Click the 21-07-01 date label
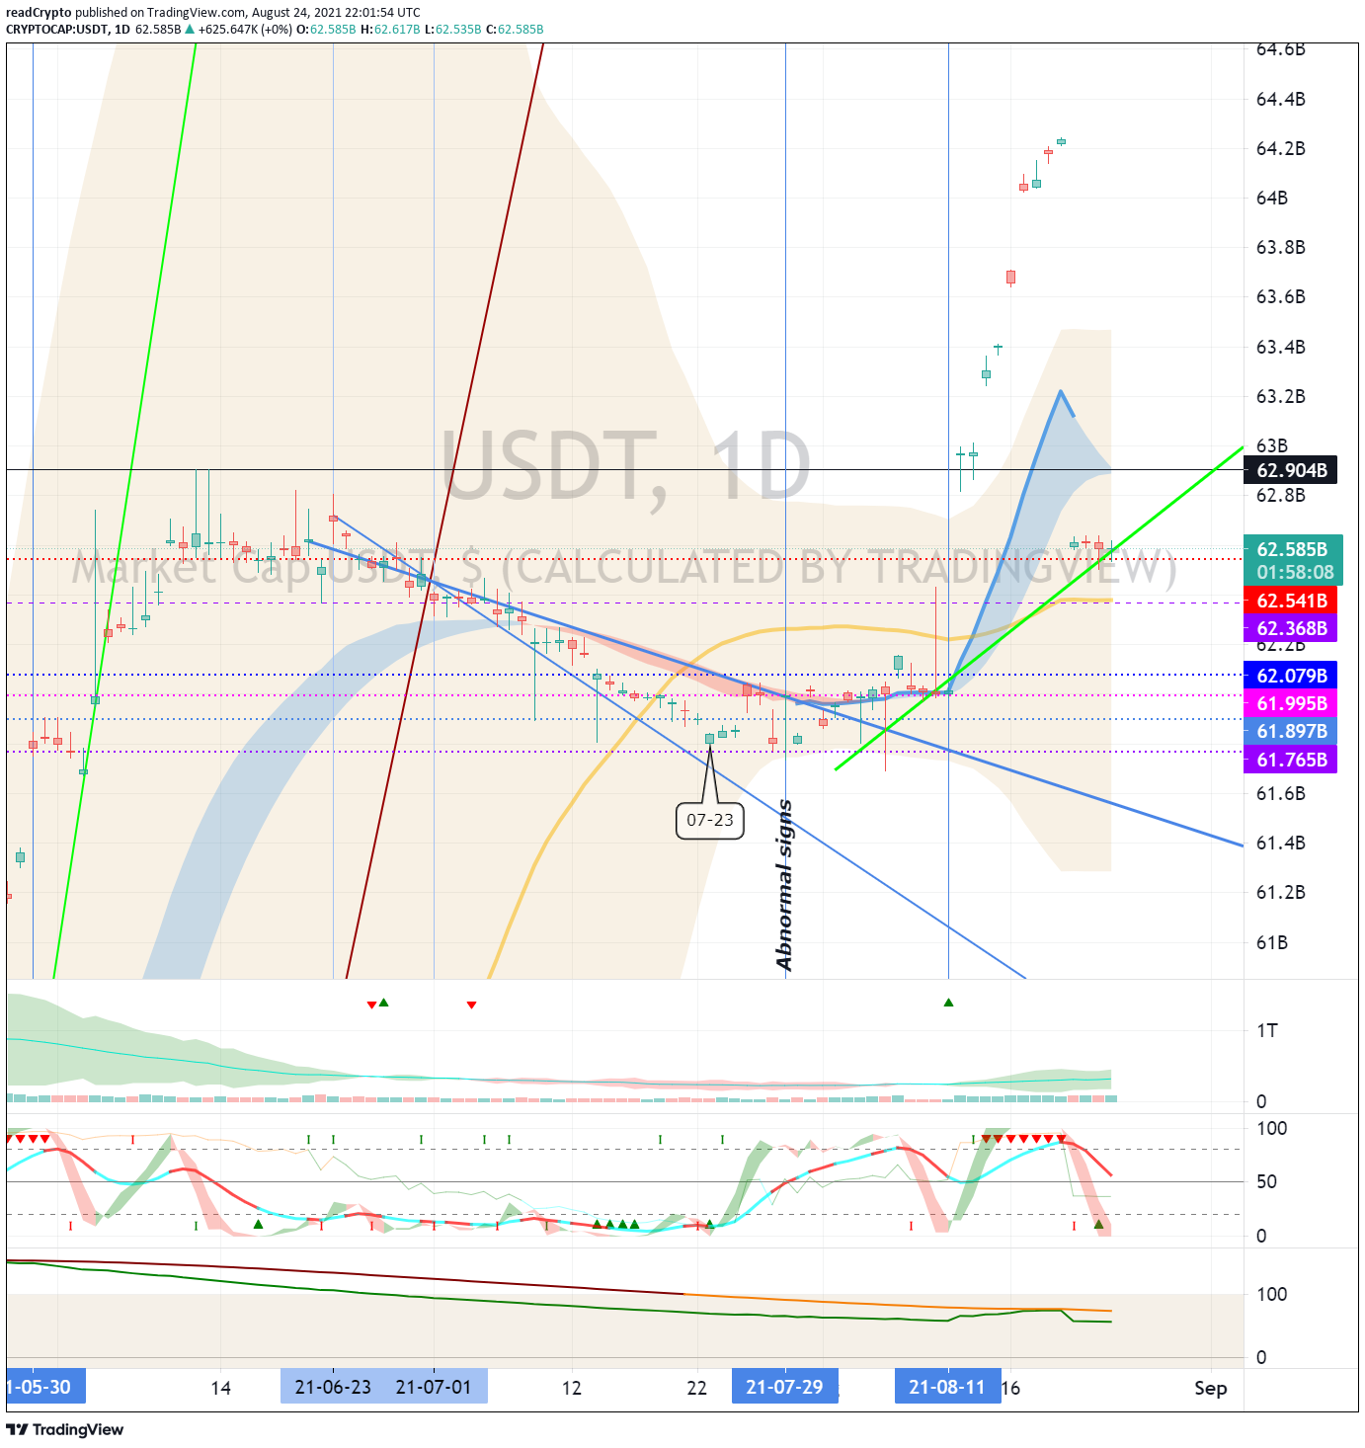This screenshot has width=1365, height=1448. [434, 1387]
